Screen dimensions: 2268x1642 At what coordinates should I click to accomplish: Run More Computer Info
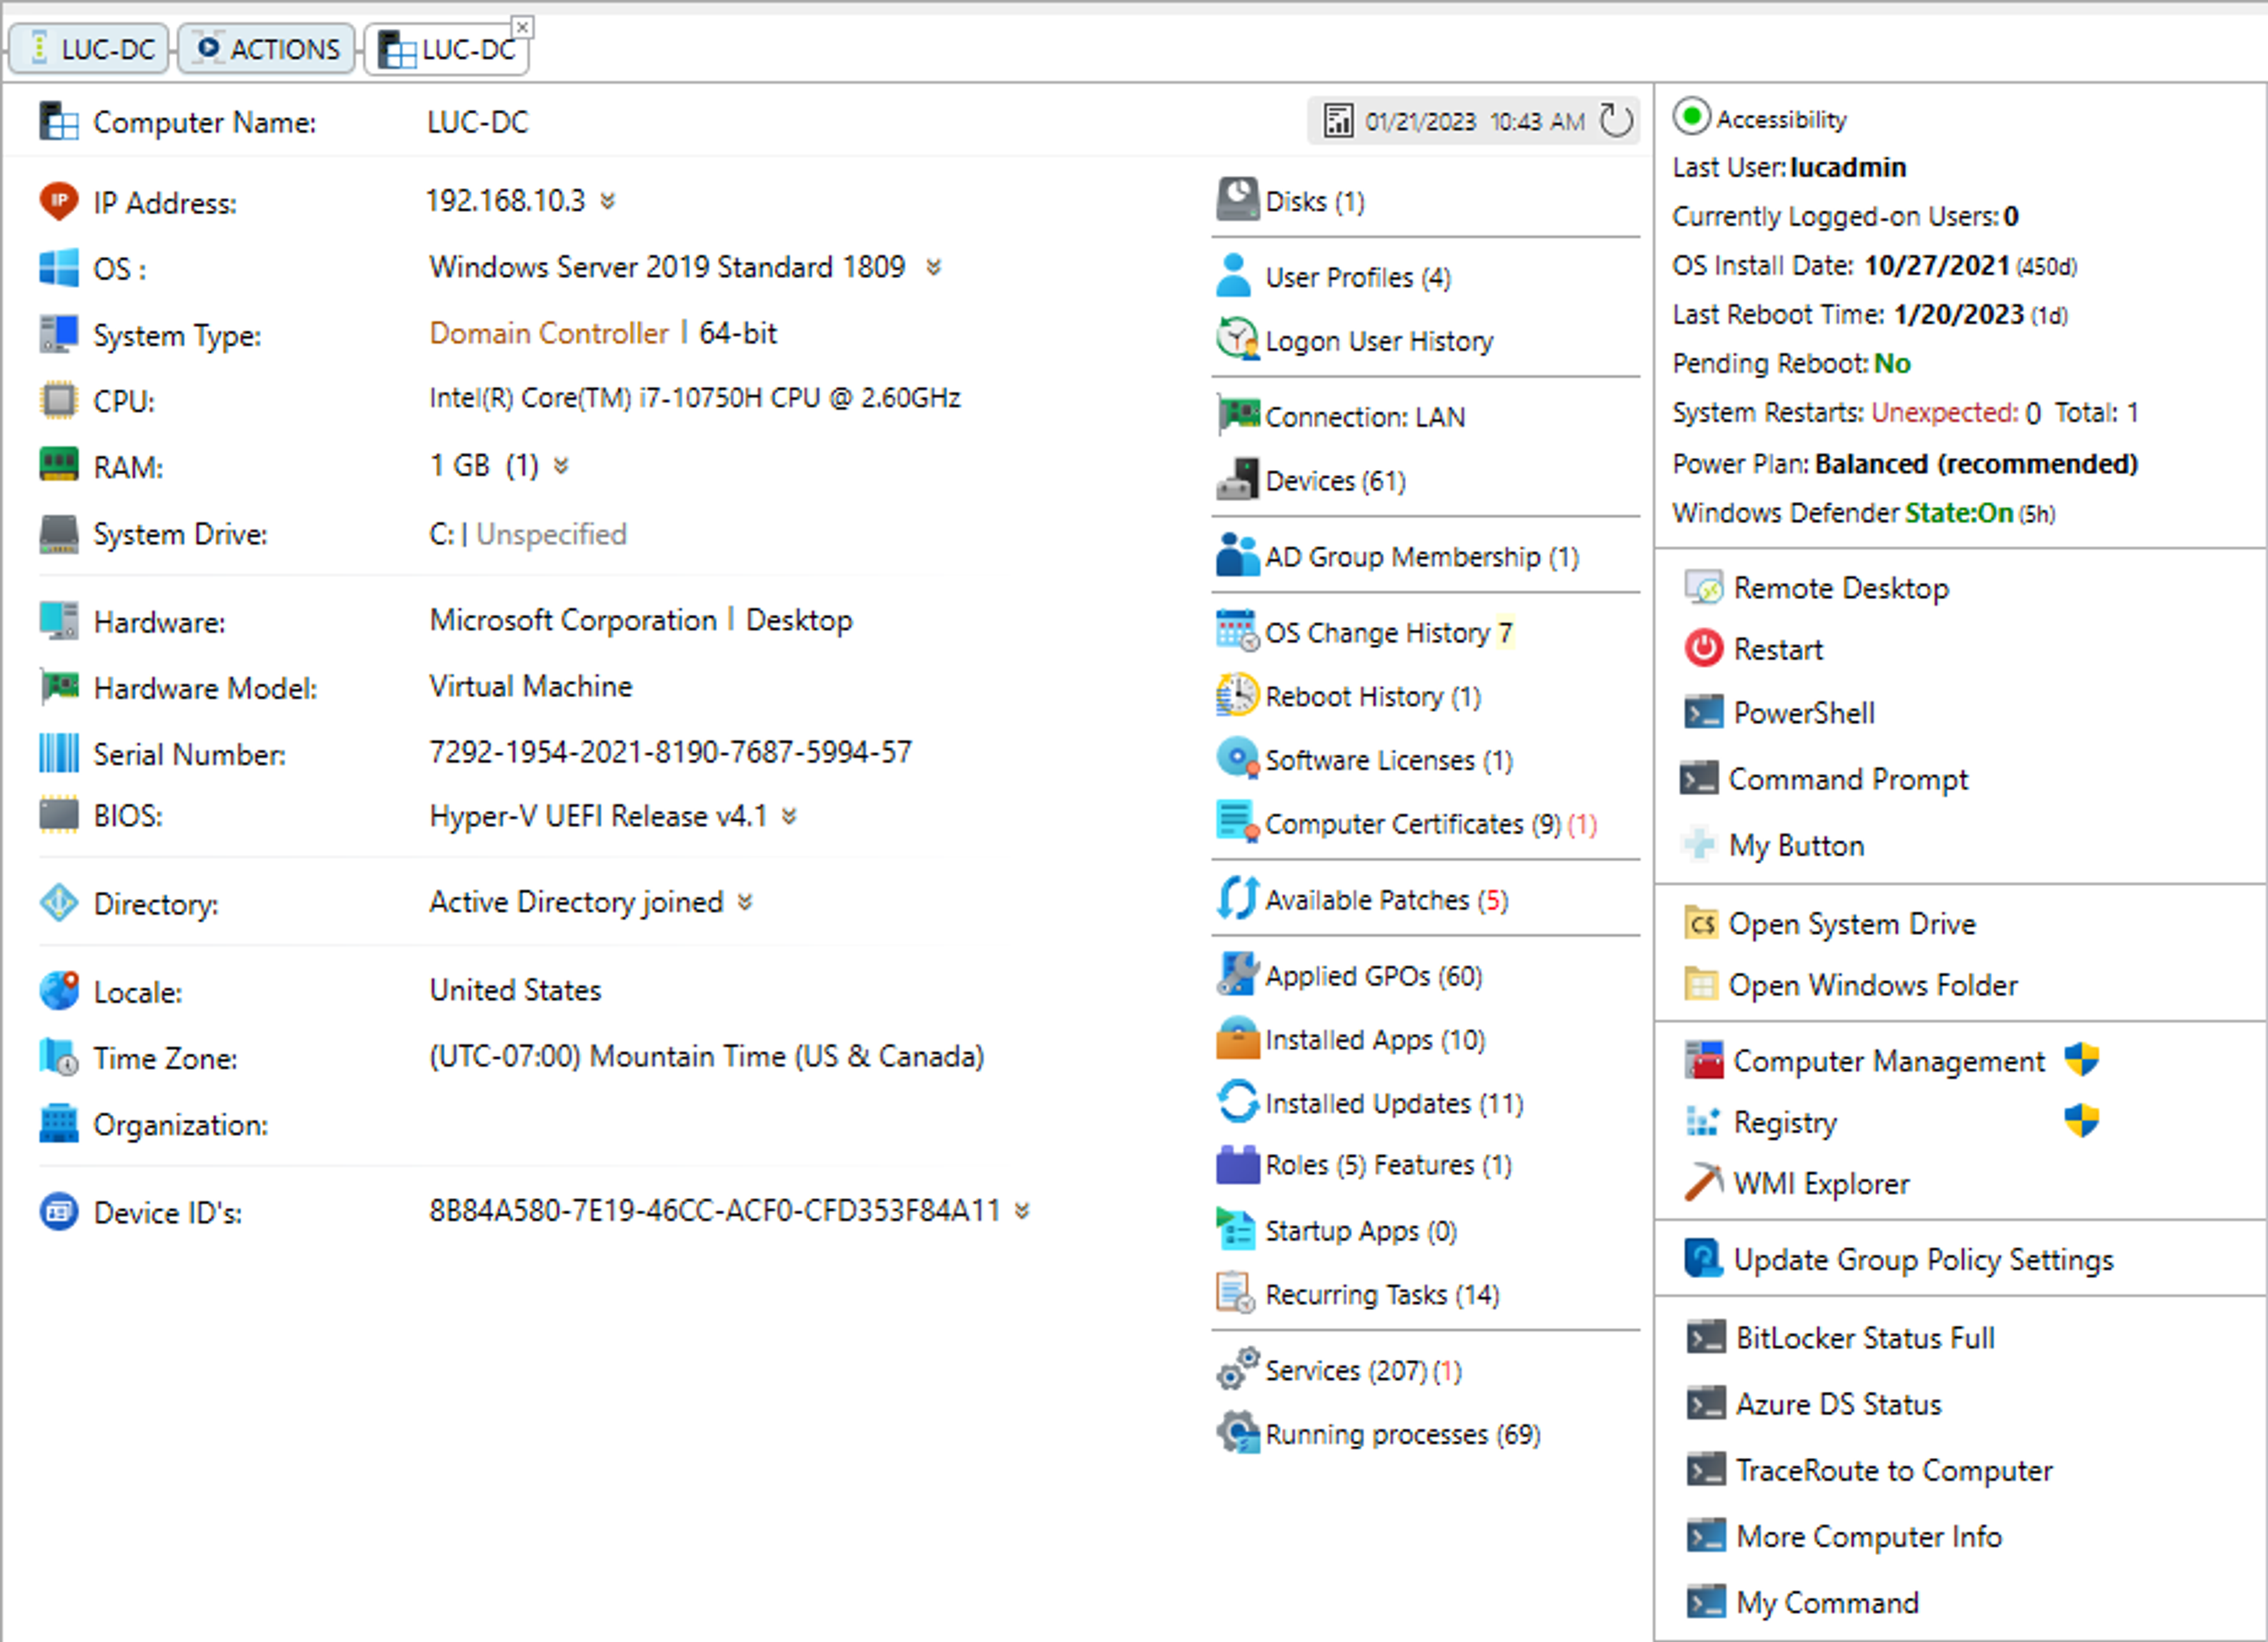1845,1536
